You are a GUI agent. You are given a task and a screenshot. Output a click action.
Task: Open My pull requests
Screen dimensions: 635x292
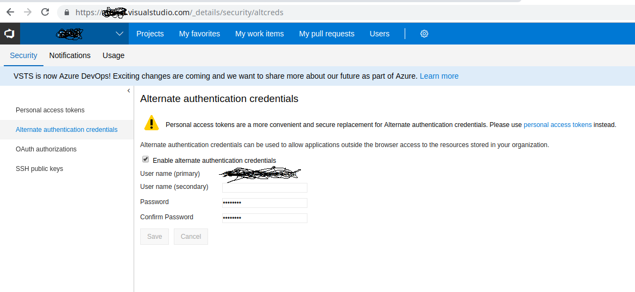(327, 34)
